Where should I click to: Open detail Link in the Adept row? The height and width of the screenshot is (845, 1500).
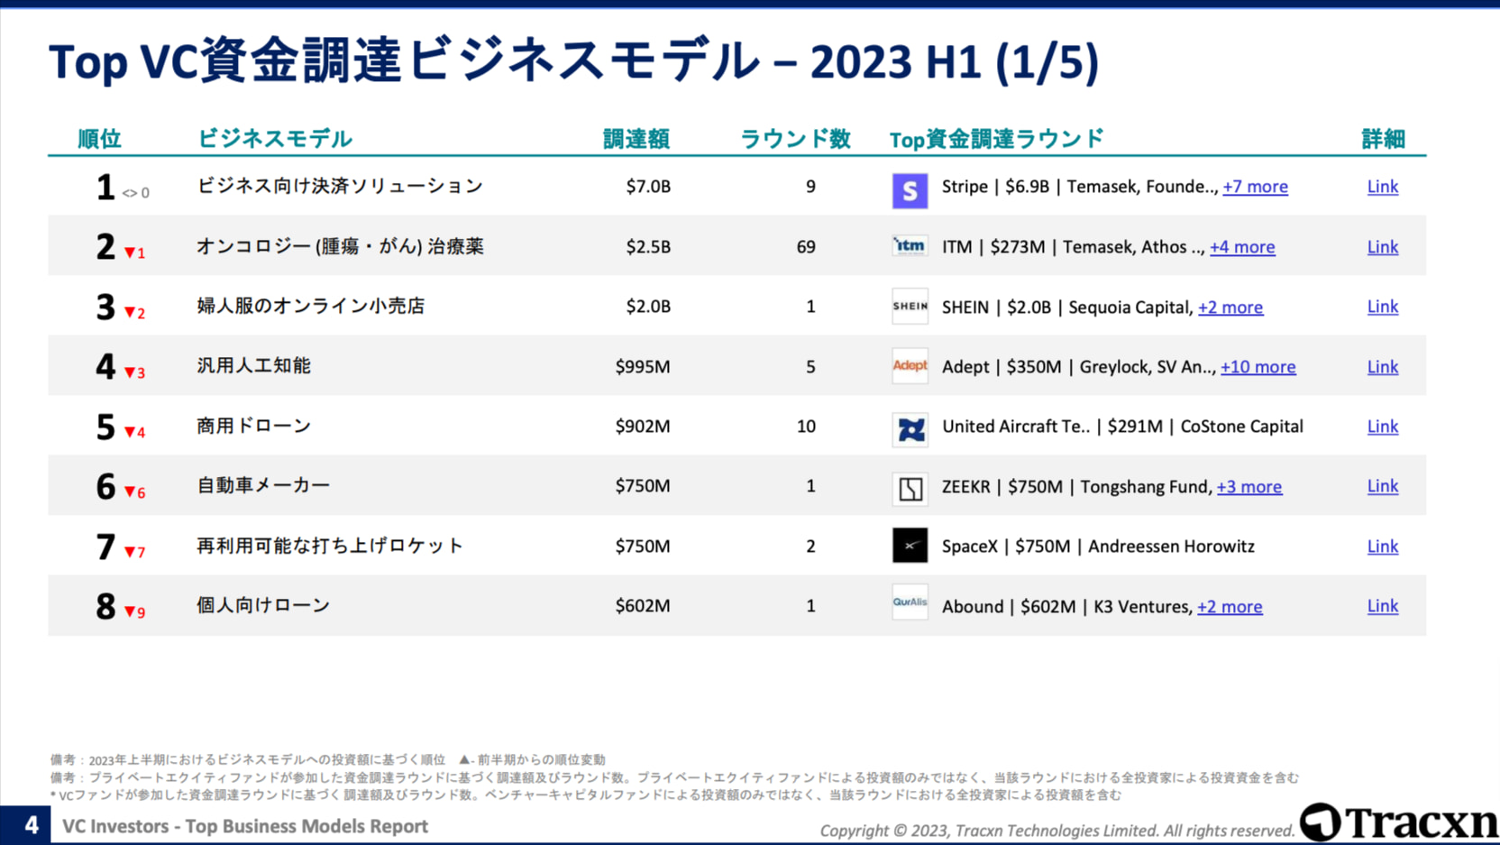coord(1382,367)
